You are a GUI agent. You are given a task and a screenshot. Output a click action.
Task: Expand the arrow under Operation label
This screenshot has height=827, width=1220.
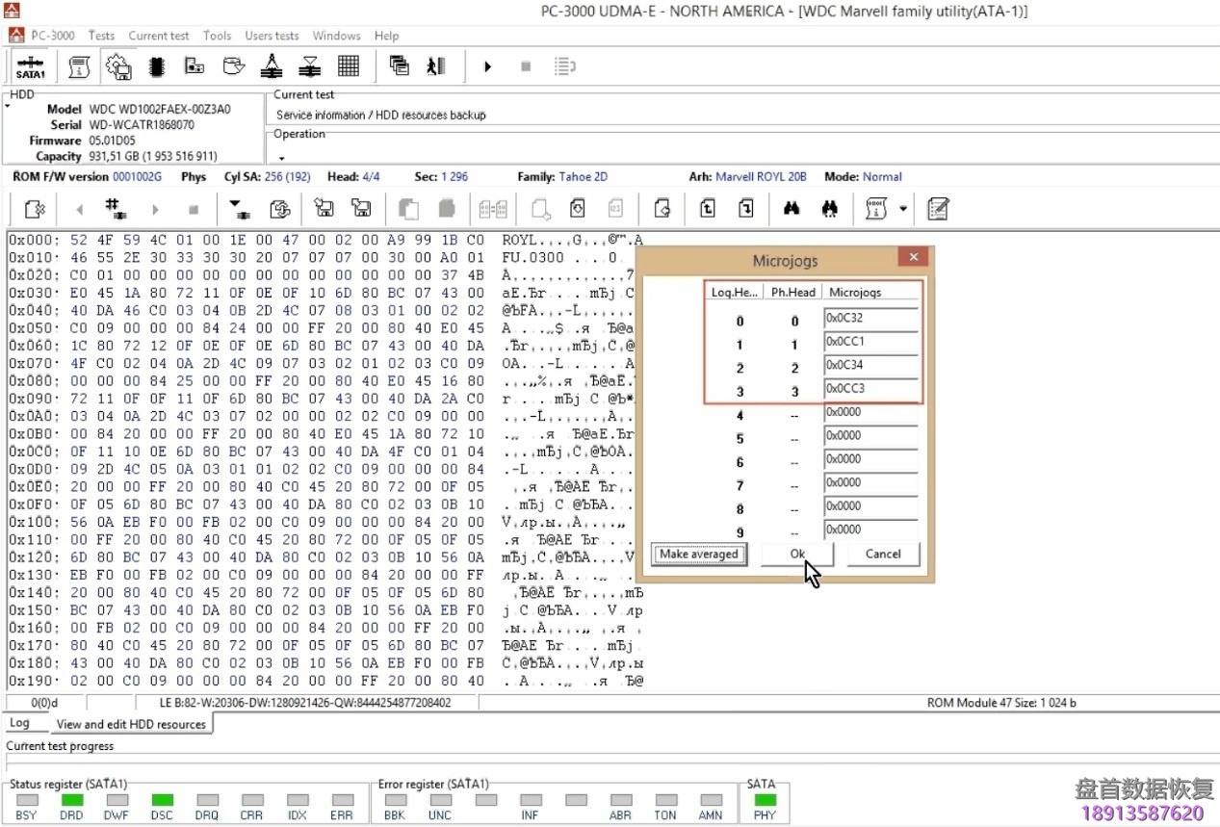coord(281,158)
